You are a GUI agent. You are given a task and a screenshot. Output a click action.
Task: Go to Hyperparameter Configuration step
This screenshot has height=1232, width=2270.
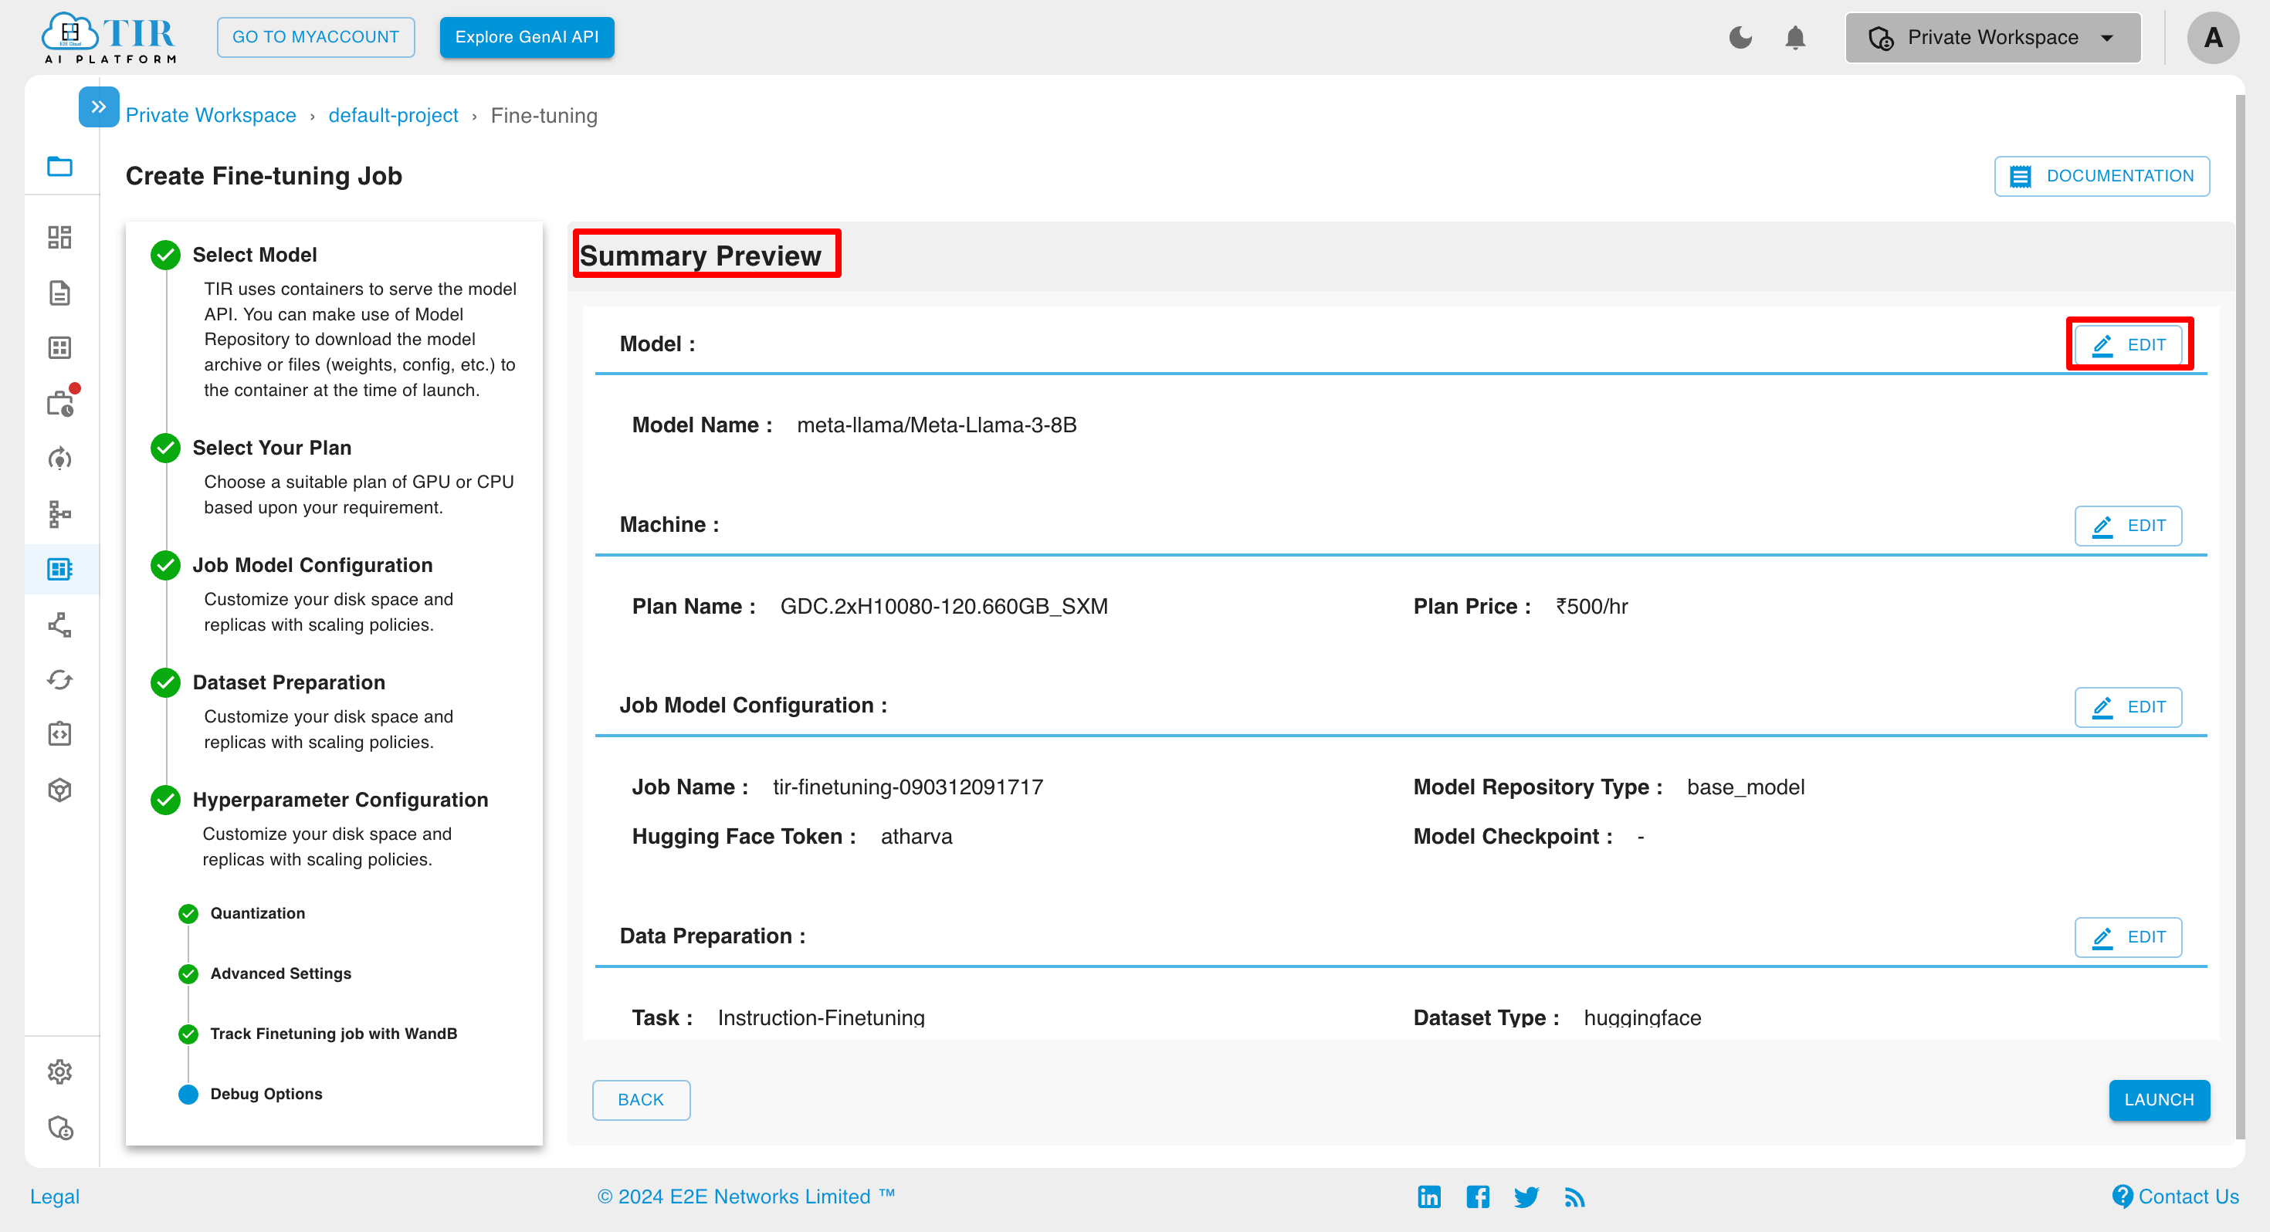[x=340, y=799]
